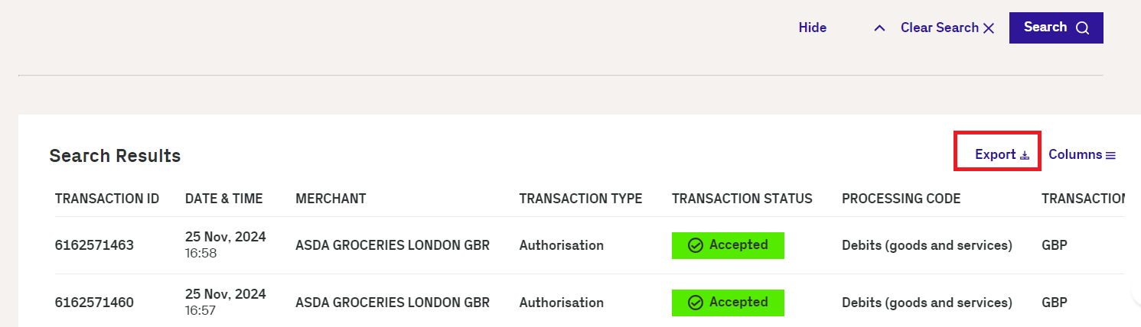The image size is (1141, 327).
Task: Click the X icon beside Clear Search
Action: (989, 28)
